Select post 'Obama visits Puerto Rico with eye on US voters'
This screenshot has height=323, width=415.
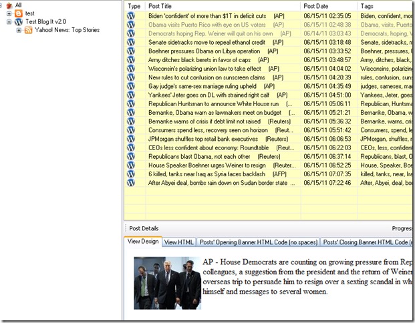tap(216, 25)
